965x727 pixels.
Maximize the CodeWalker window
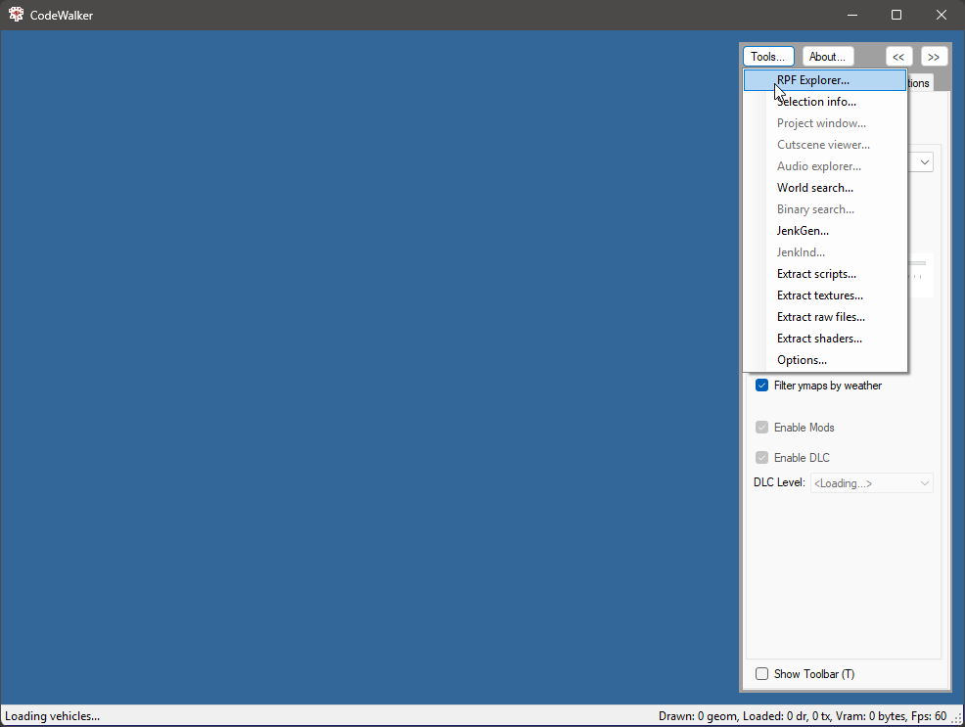click(x=896, y=15)
